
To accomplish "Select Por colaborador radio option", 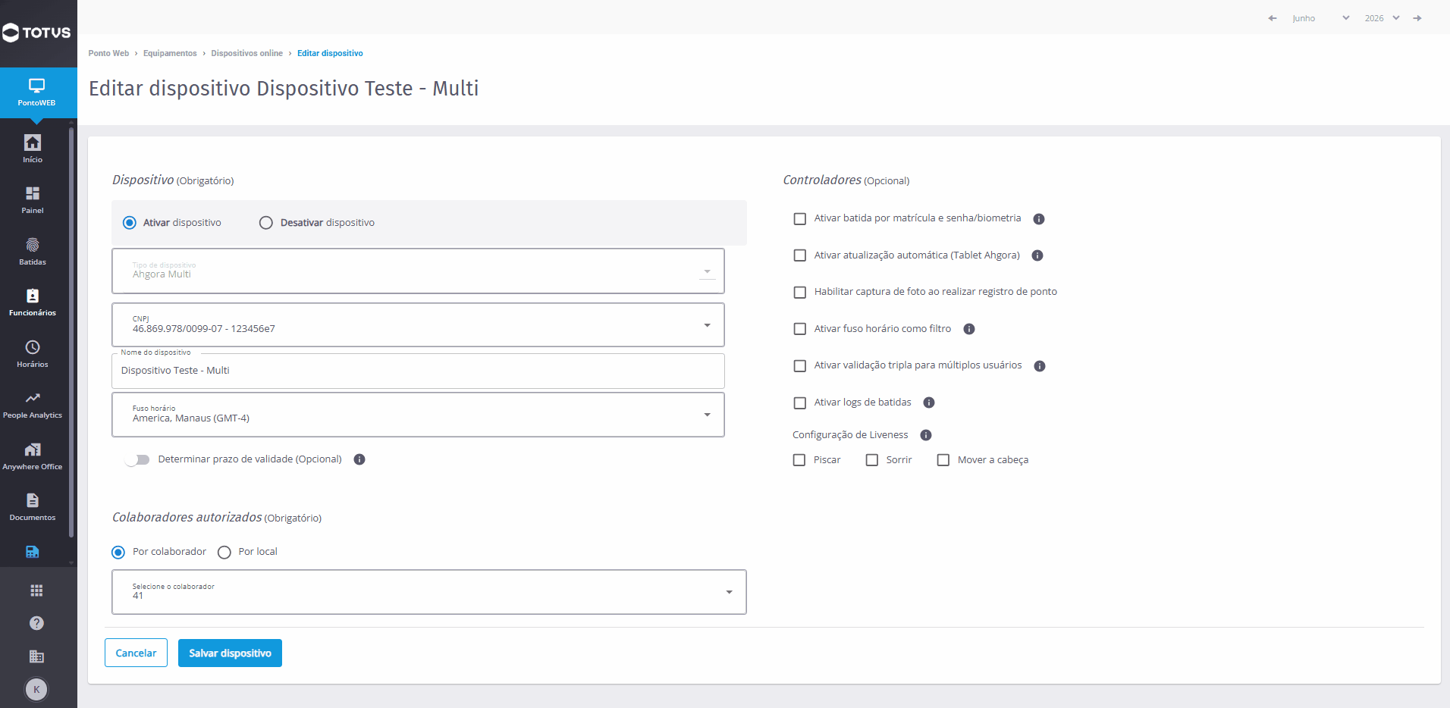I will (118, 553).
